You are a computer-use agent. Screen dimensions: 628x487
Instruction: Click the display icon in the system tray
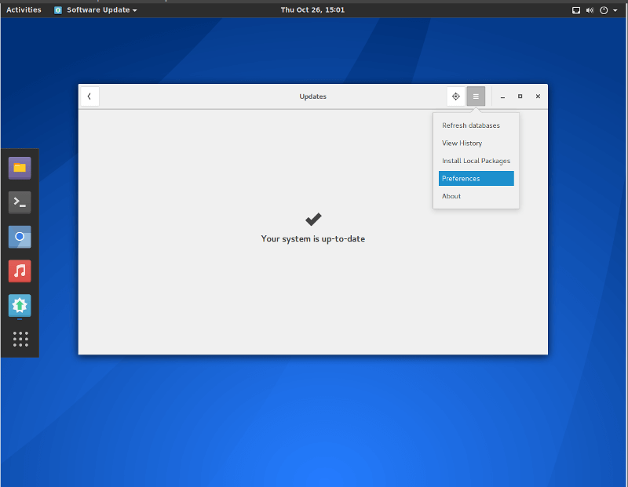click(x=575, y=9)
